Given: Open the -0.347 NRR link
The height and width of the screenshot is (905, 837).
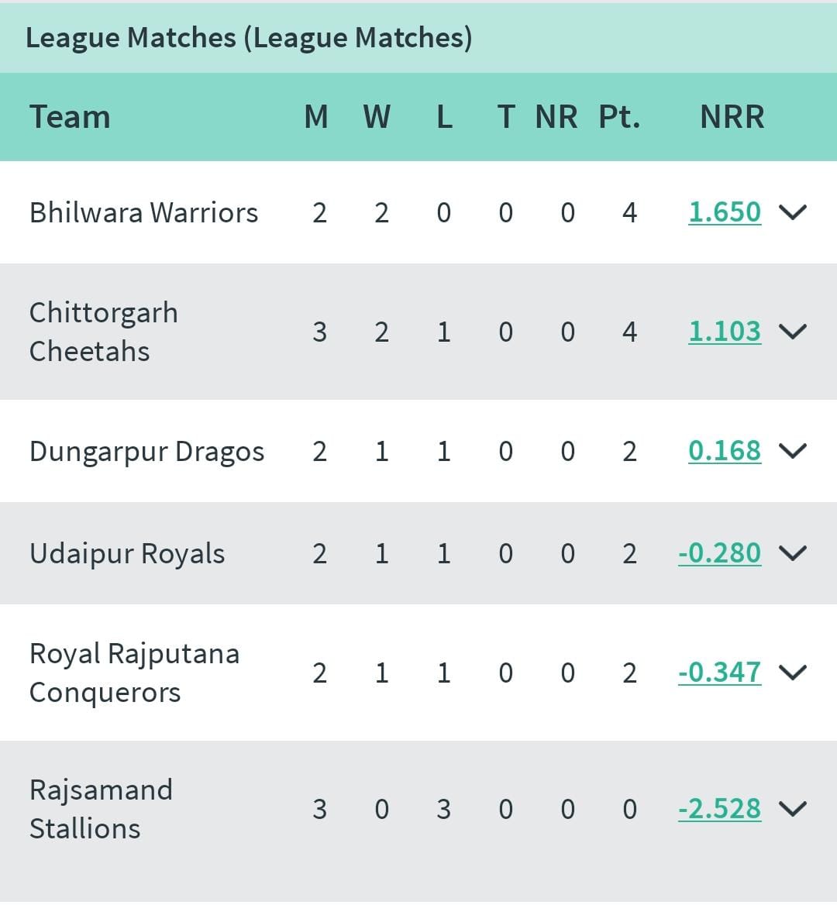Looking at the screenshot, I should tap(720, 673).
